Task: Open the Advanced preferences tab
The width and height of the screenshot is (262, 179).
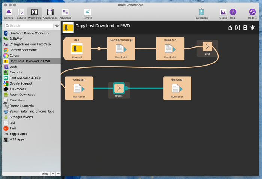Action: point(65,14)
